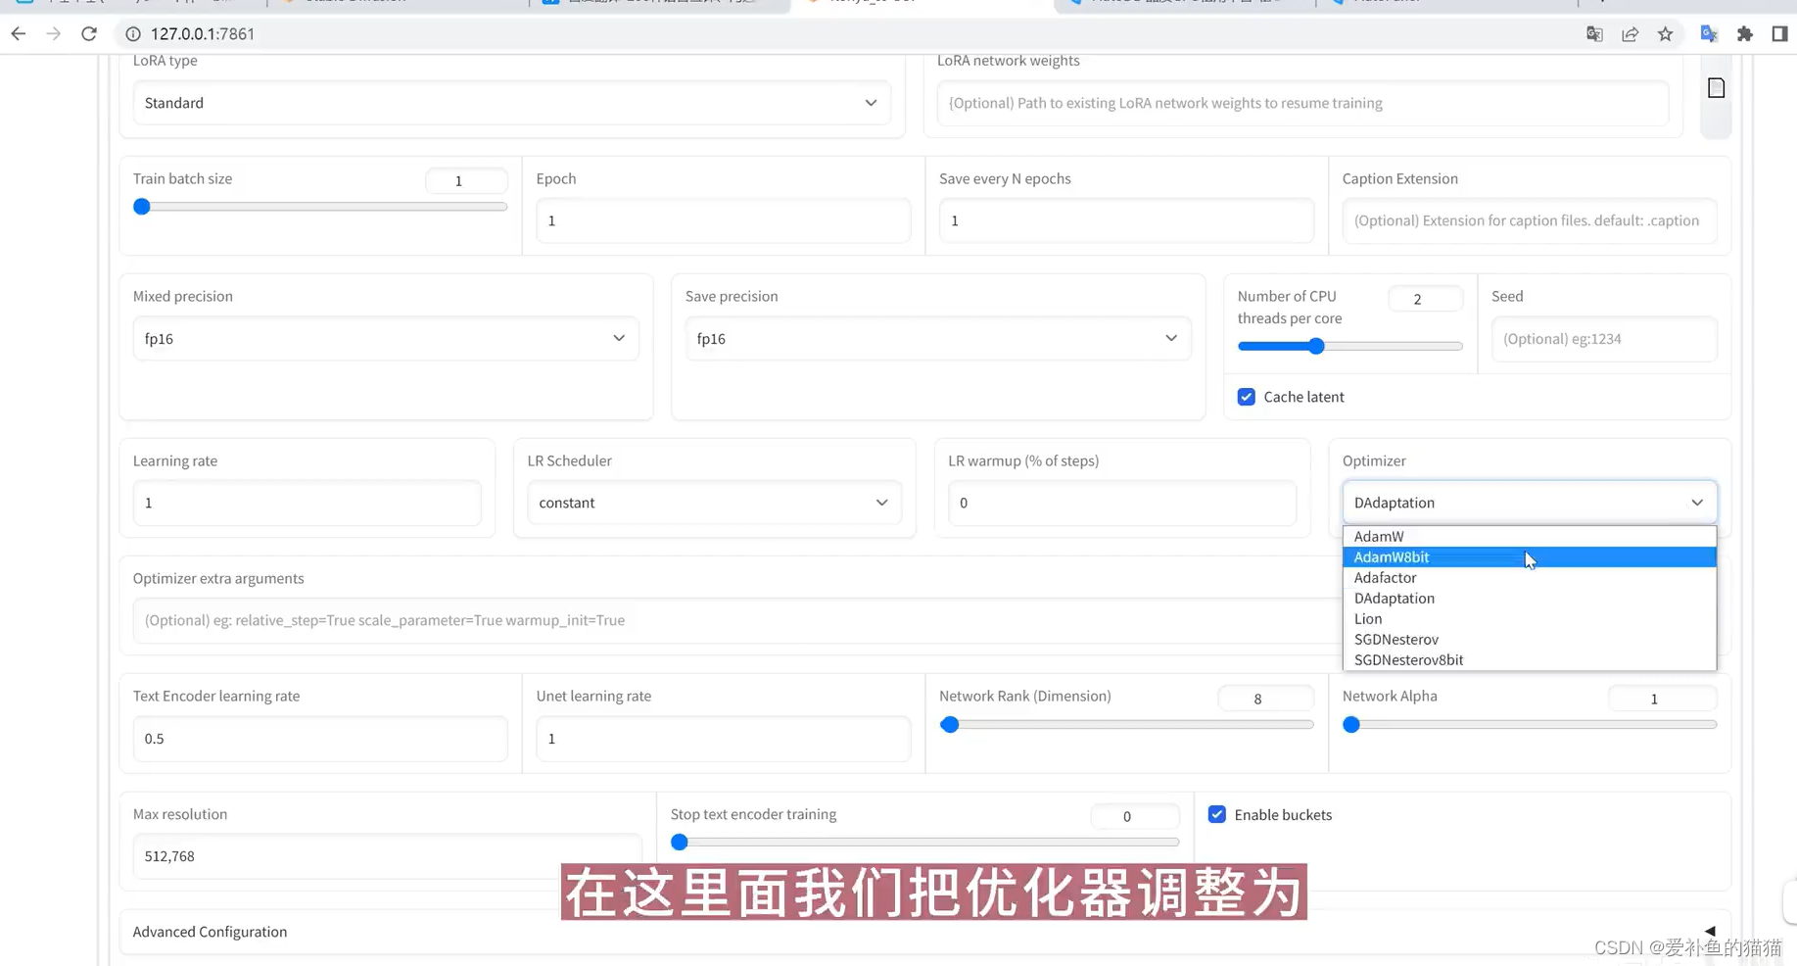Click the Train batch size slider
The width and height of the screenshot is (1797, 966).
click(320, 207)
